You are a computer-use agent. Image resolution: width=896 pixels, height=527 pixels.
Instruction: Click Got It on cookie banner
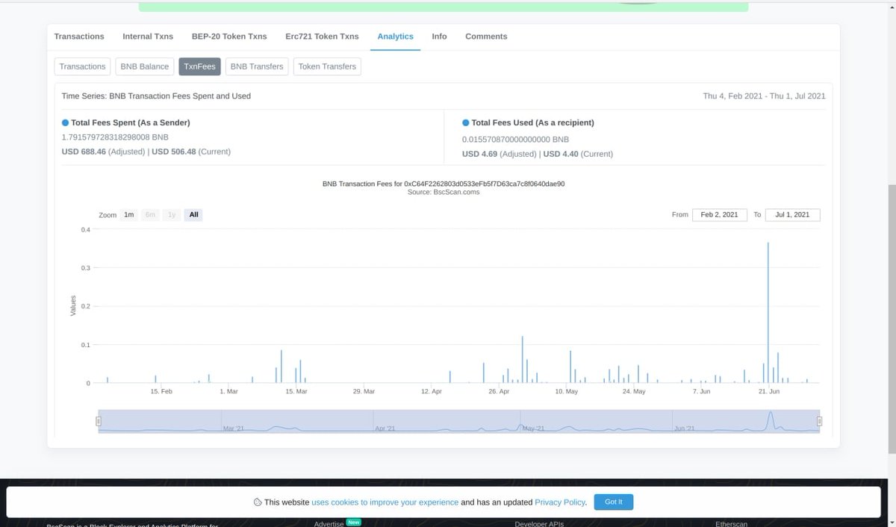click(614, 502)
